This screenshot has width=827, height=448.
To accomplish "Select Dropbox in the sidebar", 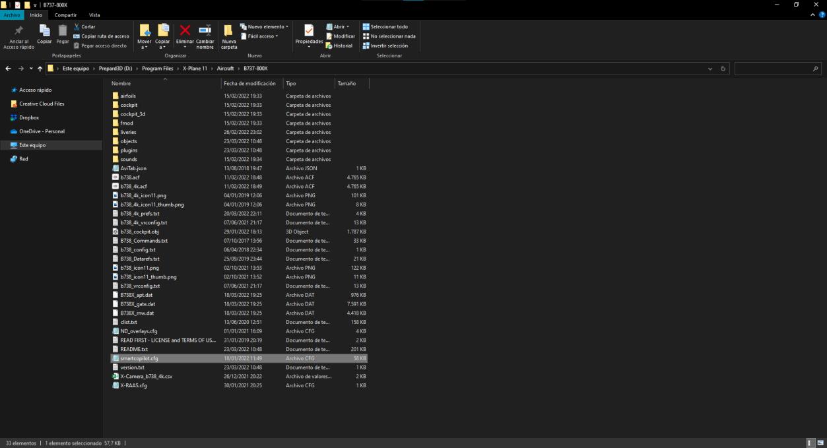I will [29, 117].
